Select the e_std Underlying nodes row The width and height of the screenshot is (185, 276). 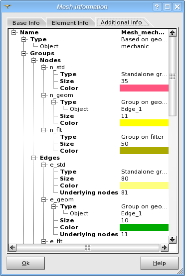pos(88,192)
